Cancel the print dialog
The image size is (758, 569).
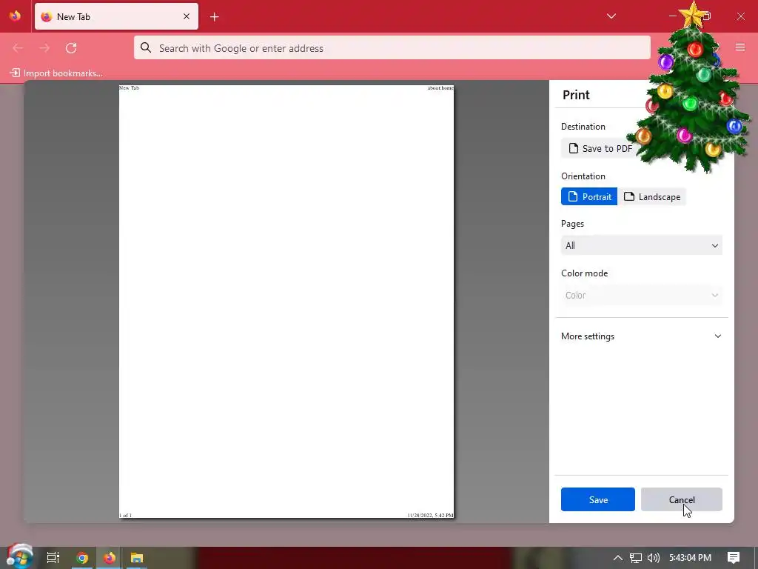[x=682, y=500]
